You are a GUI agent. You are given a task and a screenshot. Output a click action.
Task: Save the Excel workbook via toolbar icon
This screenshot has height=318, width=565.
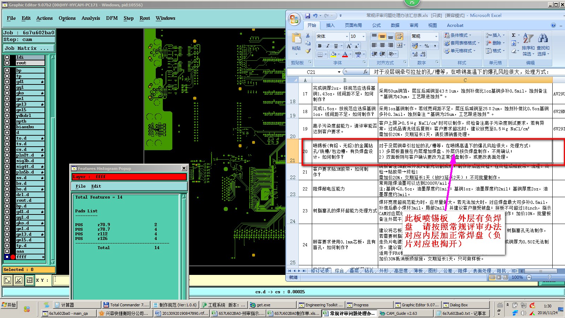tap(308, 16)
